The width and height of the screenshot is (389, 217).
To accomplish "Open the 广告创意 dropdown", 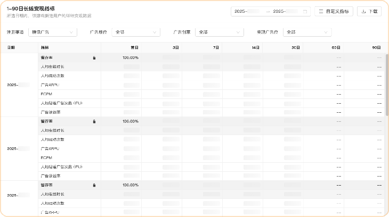I will (220, 32).
